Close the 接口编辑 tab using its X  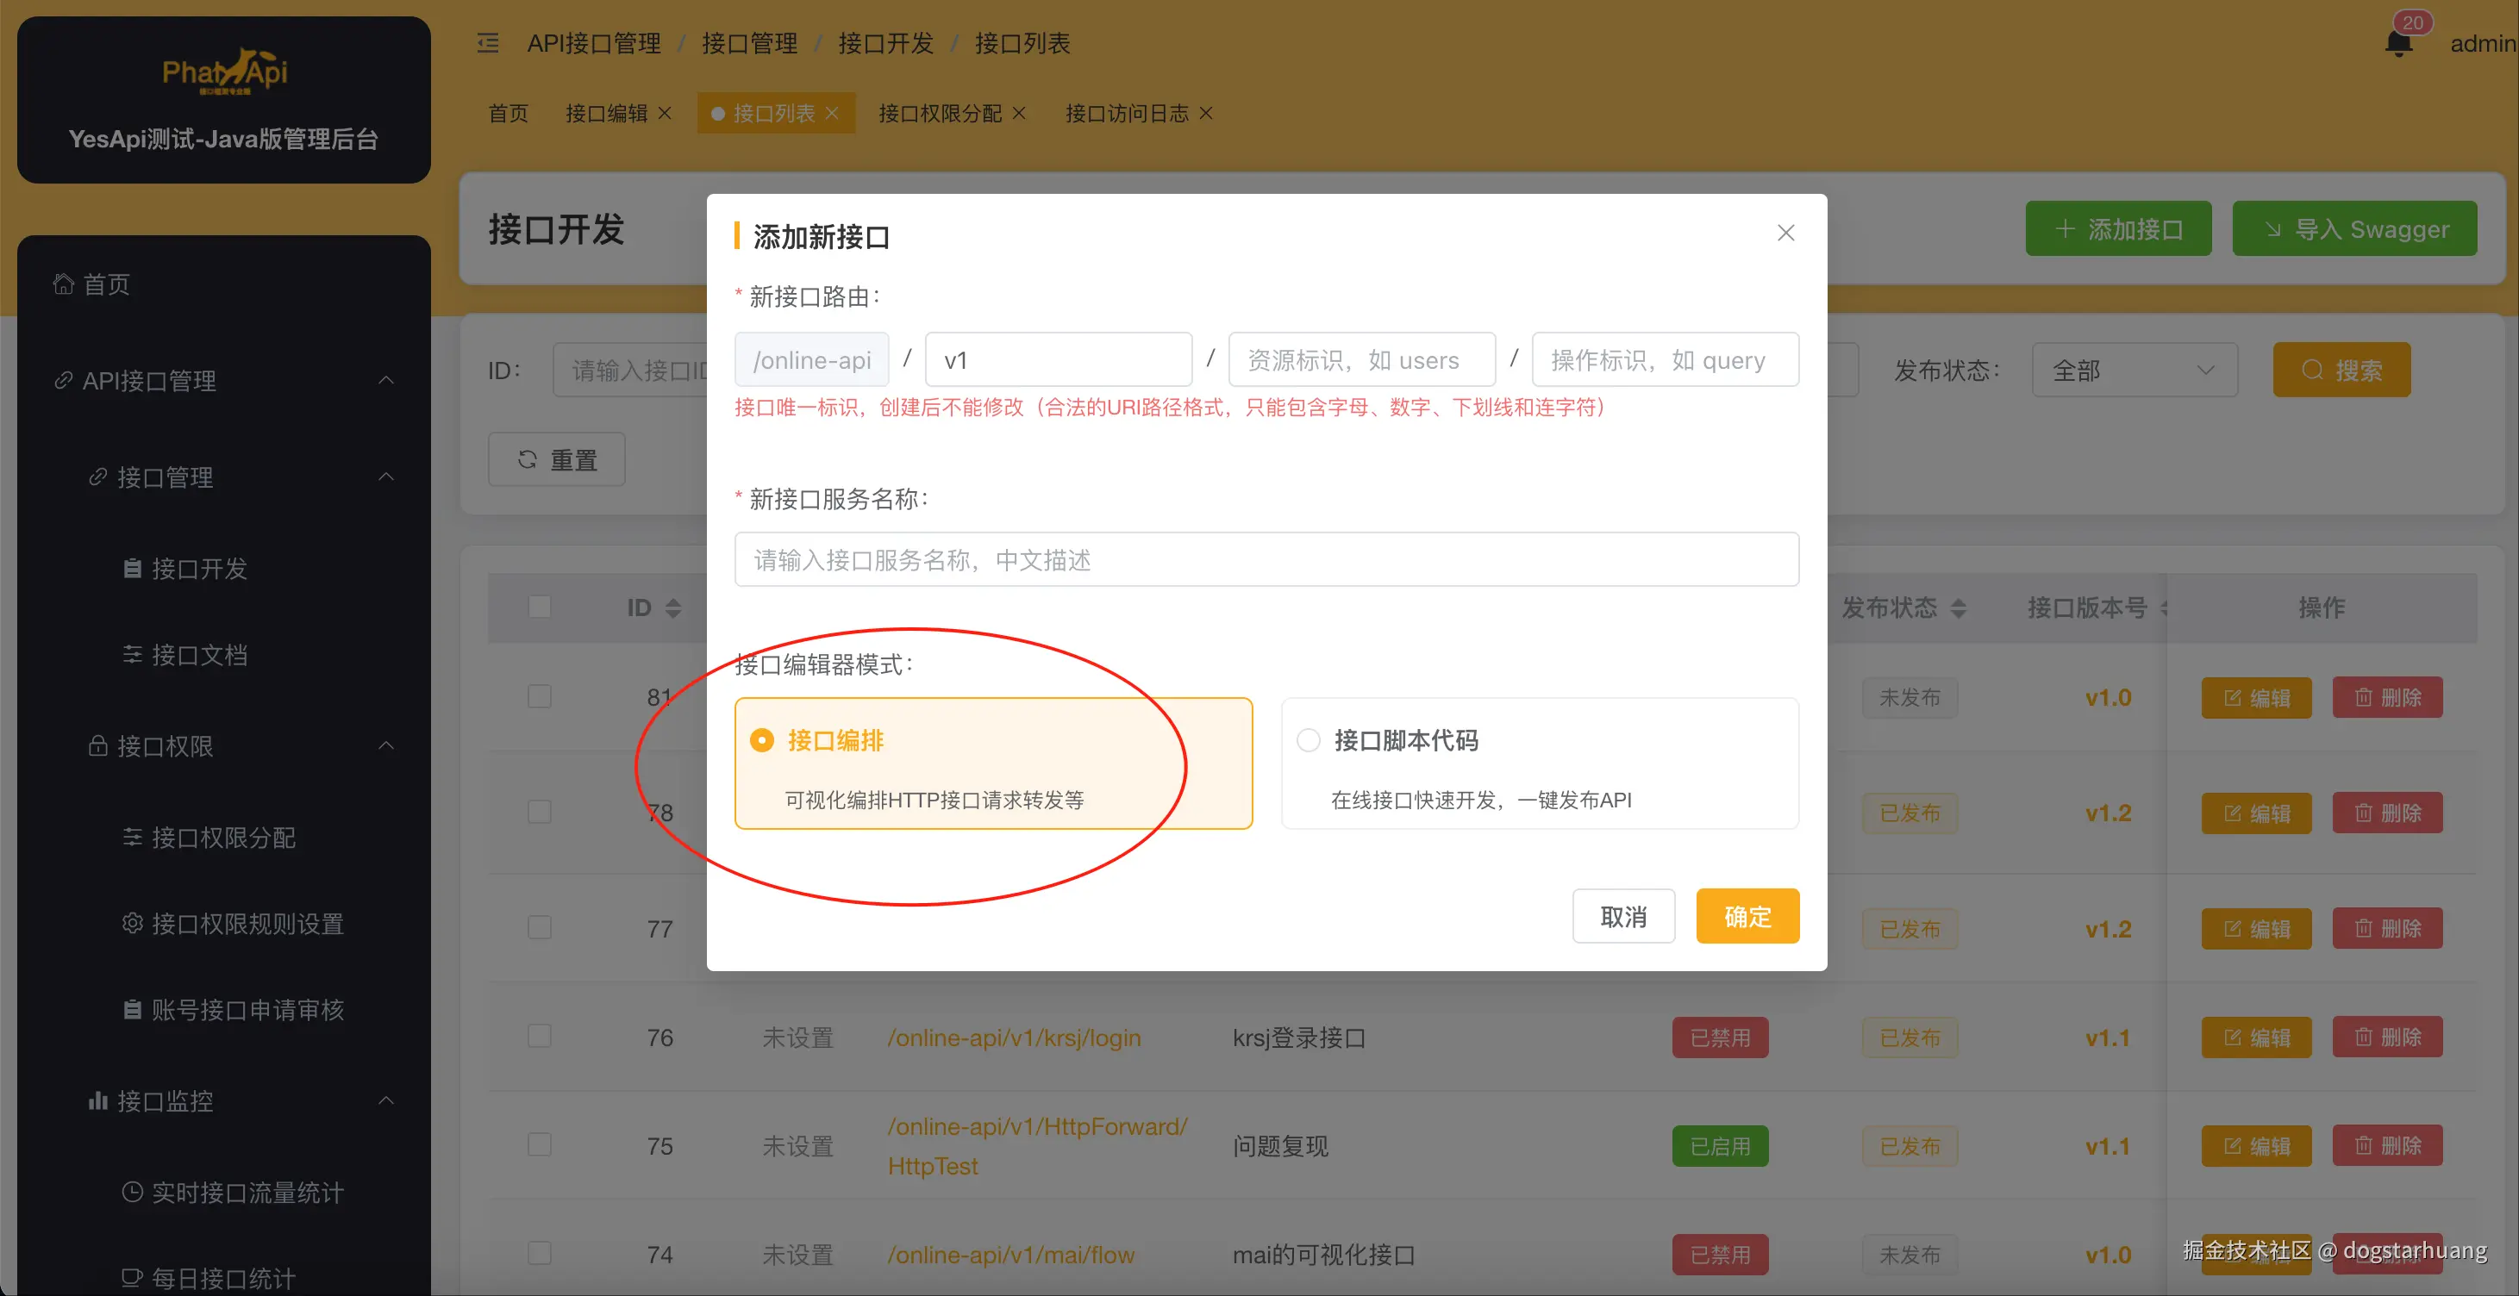pyautogui.click(x=665, y=114)
